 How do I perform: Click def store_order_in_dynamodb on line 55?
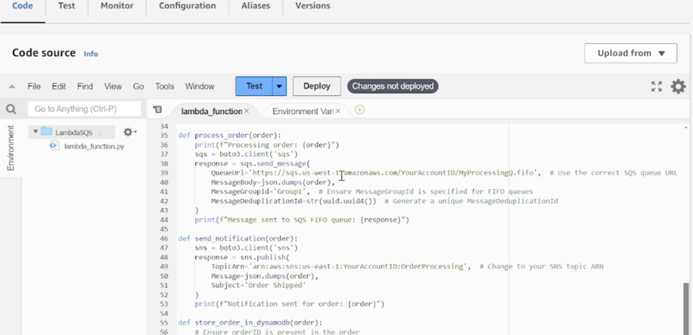(250, 323)
